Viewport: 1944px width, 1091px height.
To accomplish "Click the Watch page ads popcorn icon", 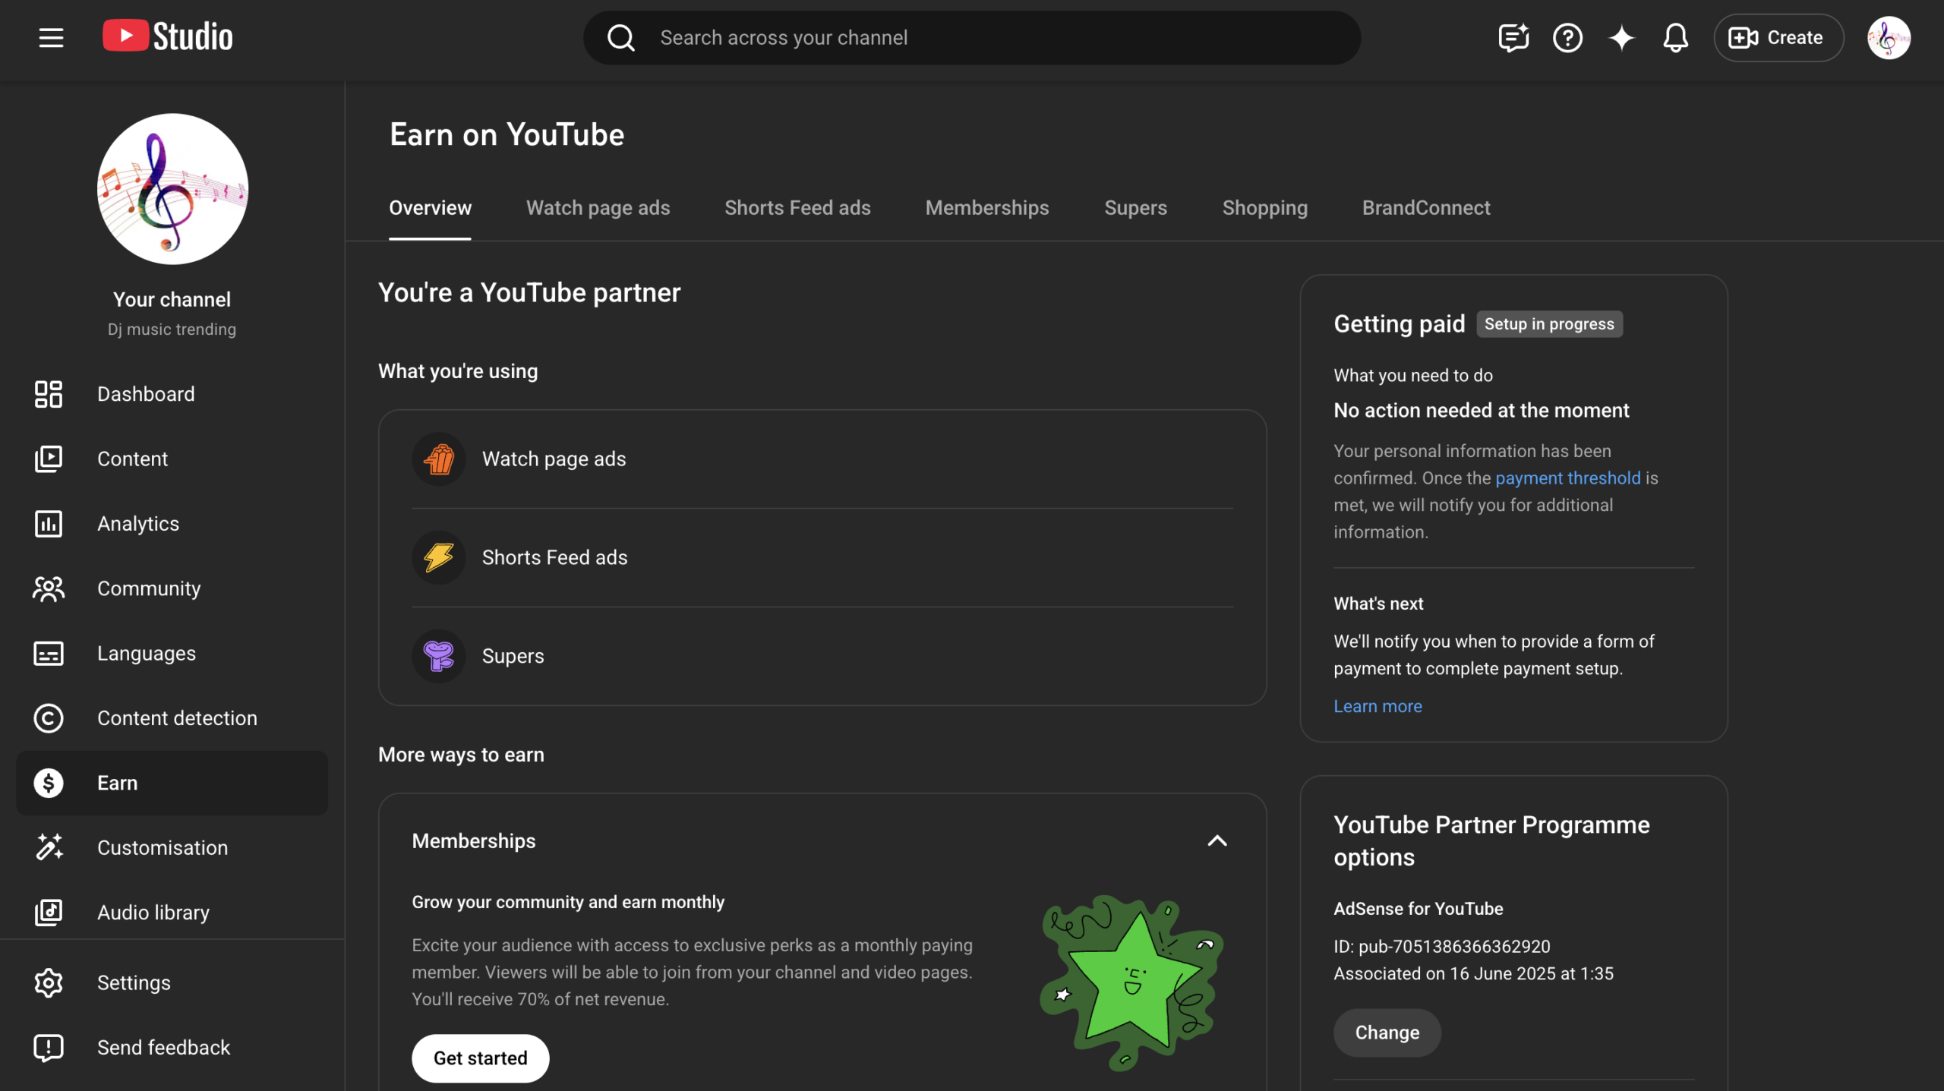I will coord(439,459).
